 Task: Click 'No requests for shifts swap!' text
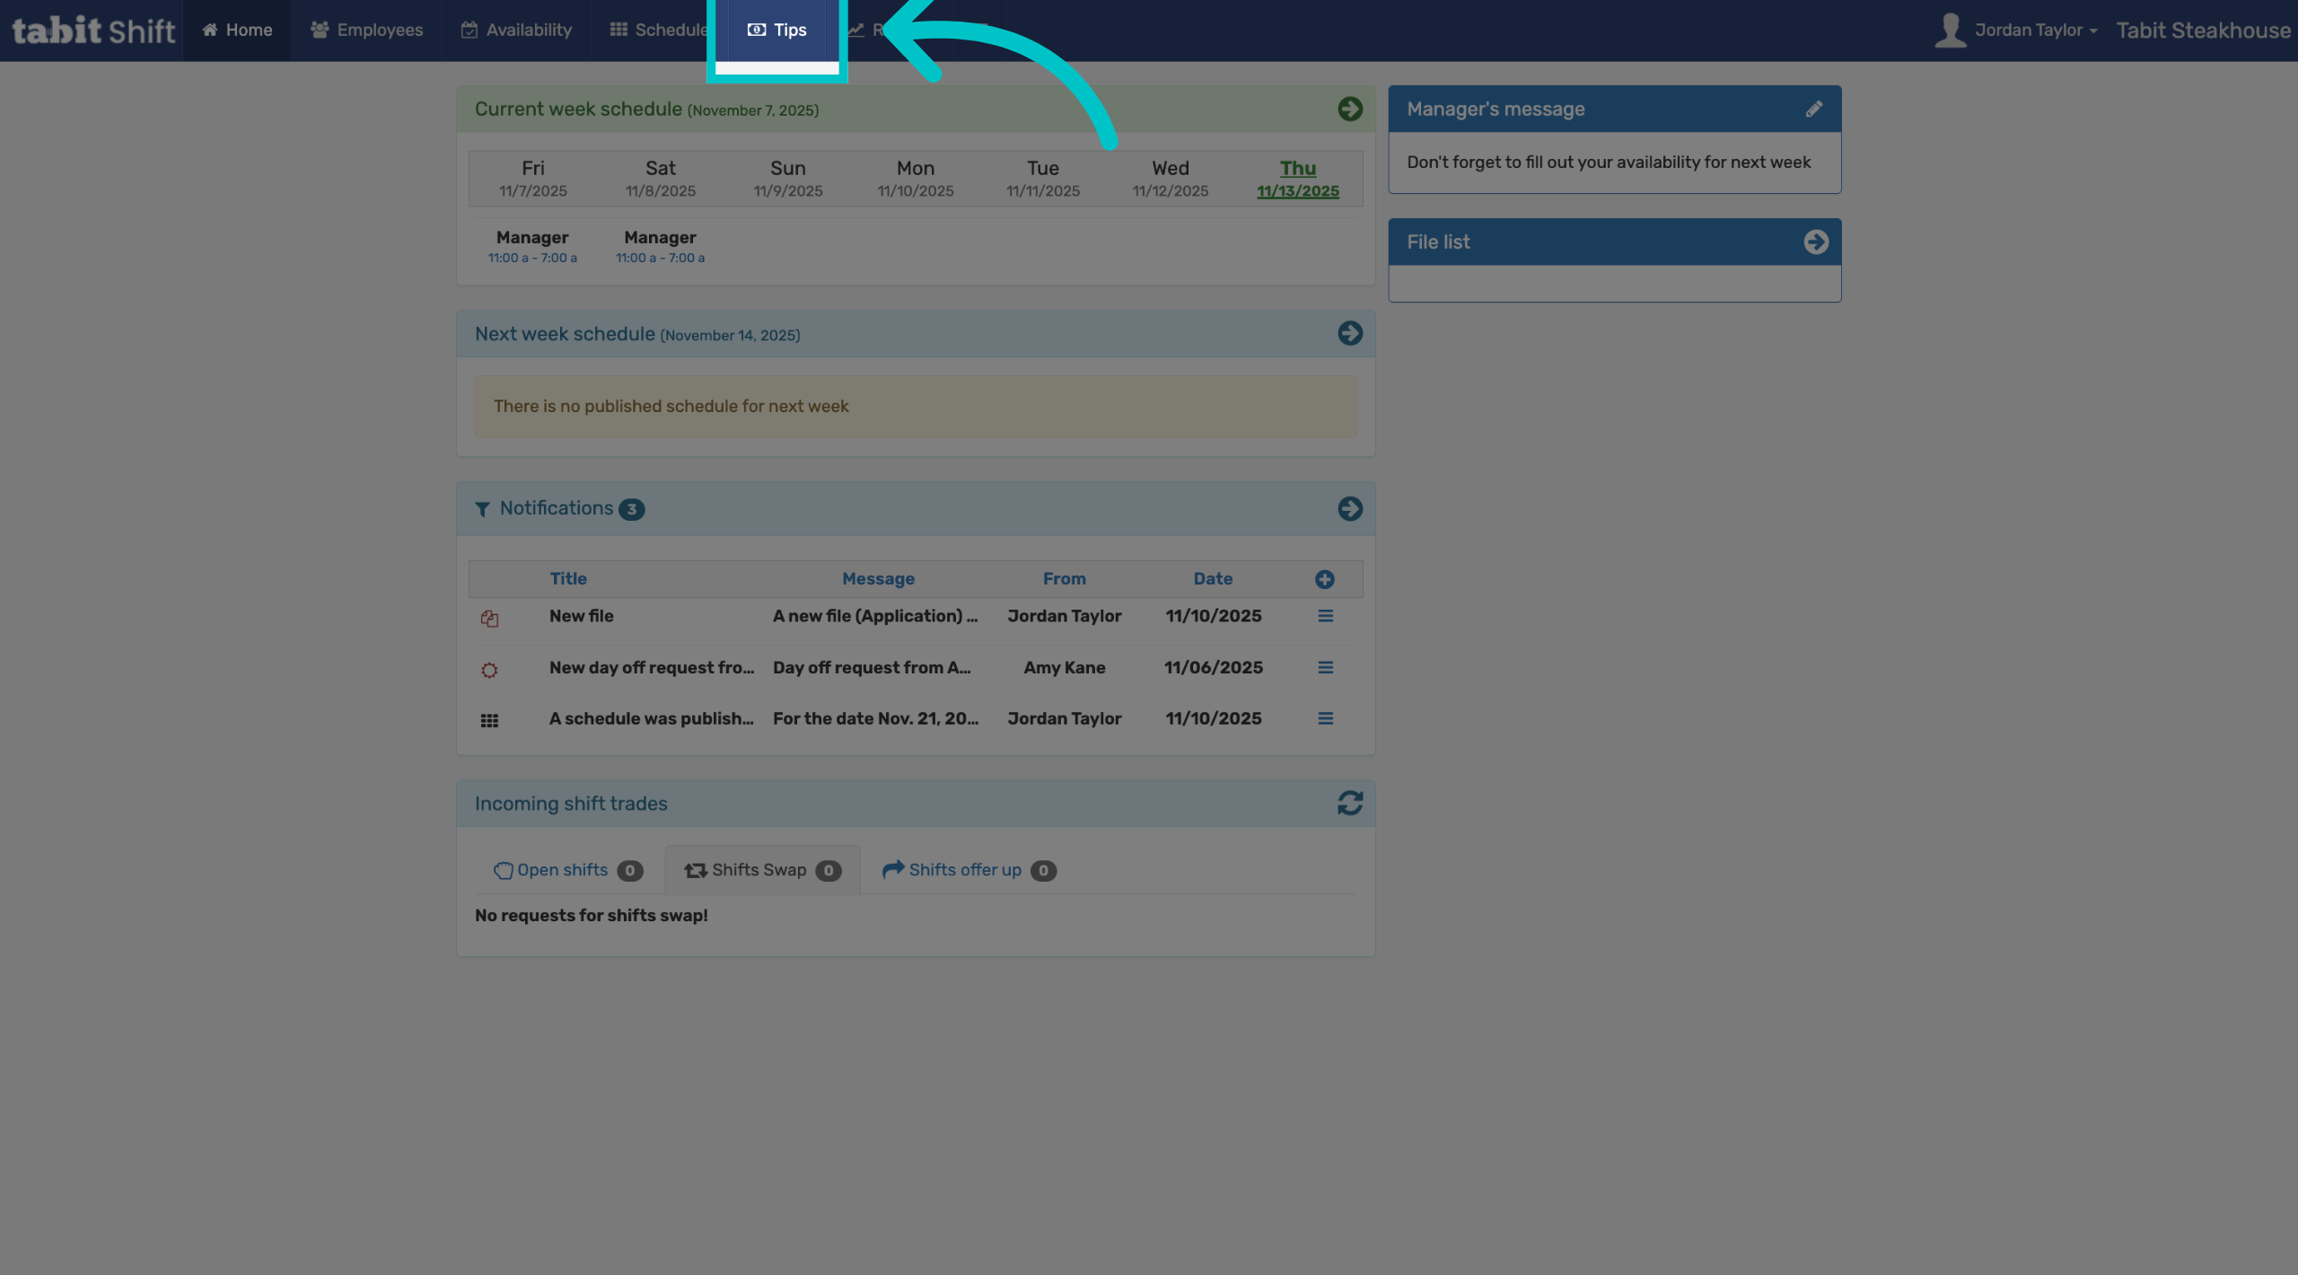[x=592, y=916]
